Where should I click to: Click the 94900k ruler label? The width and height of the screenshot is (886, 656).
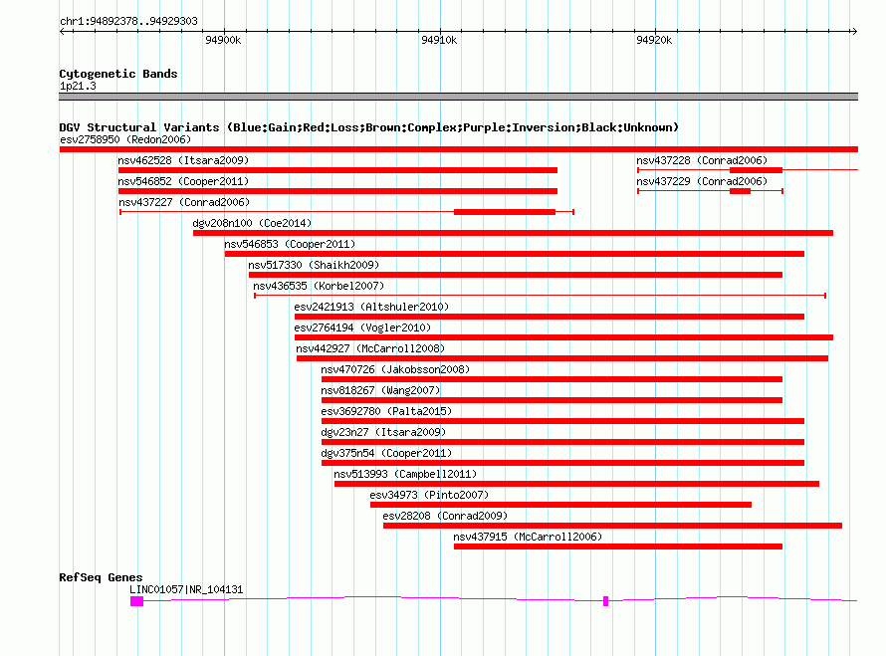coord(223,40)
